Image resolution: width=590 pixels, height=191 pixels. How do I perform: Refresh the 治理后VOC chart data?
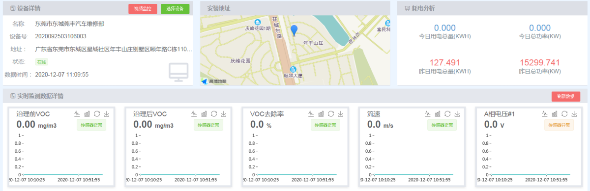coord(213,114)
